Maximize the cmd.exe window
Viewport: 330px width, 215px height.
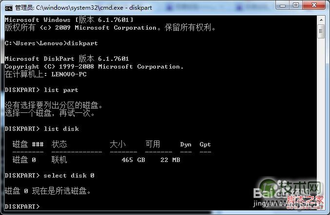[x=296, y=5]
